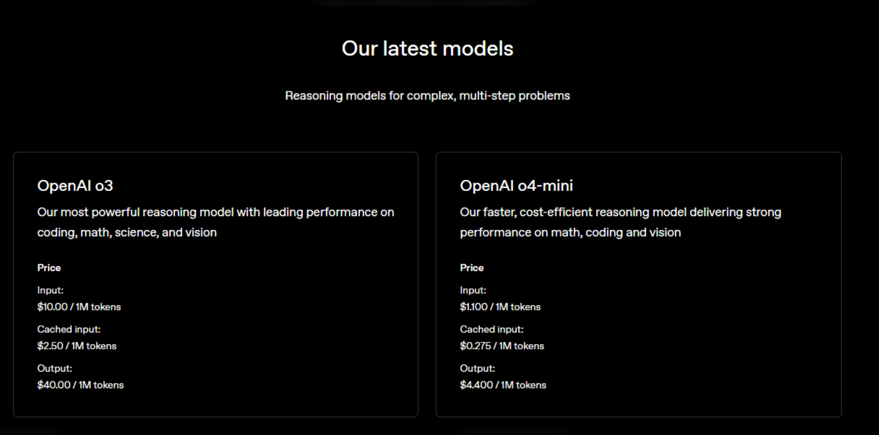The image size is (879, 435).
Task: Select the Price label in o3 card
Action: 49,268
